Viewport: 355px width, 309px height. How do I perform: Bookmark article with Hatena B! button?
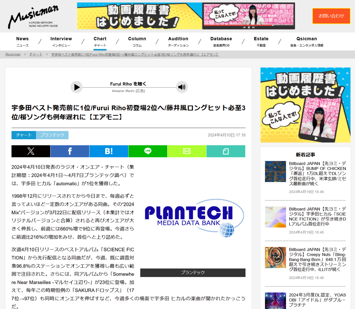point(109,151)
